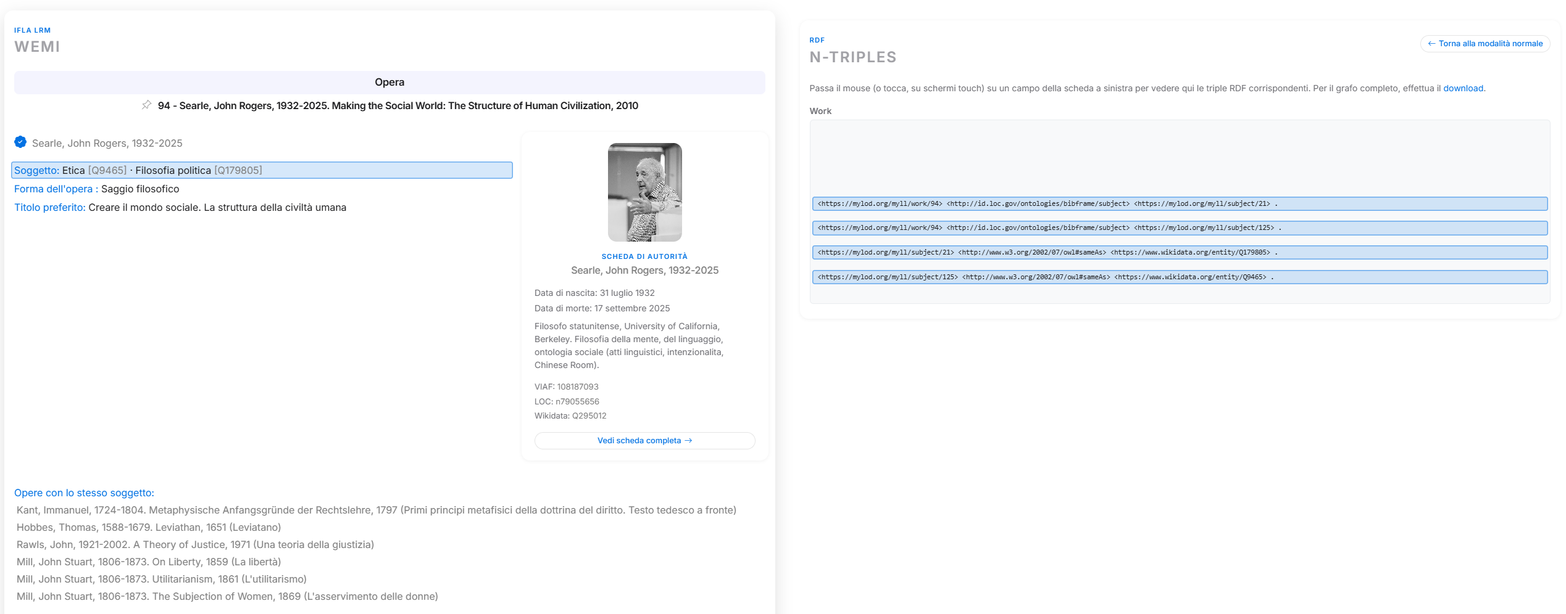Click the 'Filosofia politica' subject term
1566x614 pixels.
tap(173, 170)
